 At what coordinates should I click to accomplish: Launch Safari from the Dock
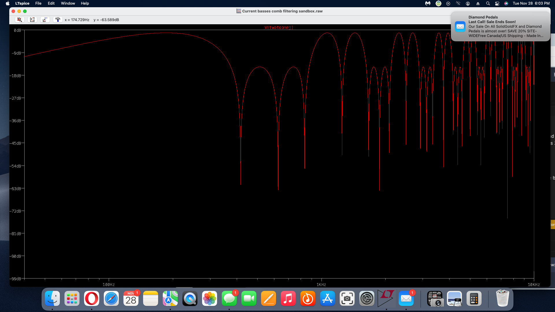(111, 298)
